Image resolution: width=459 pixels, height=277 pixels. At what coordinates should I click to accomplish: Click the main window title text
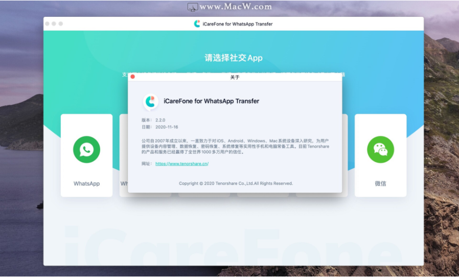coord(237,24)
